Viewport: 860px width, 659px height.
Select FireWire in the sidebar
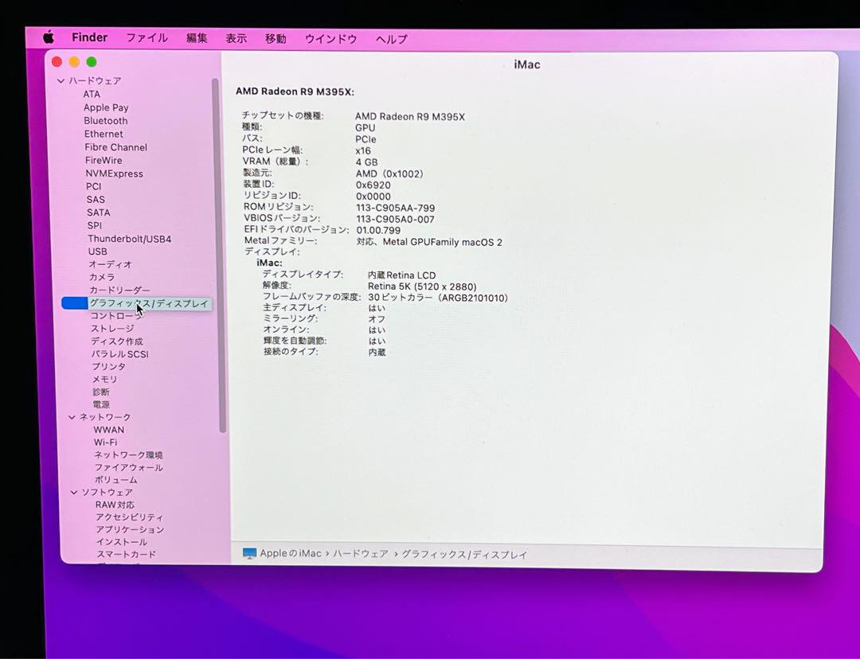point(104,160)
